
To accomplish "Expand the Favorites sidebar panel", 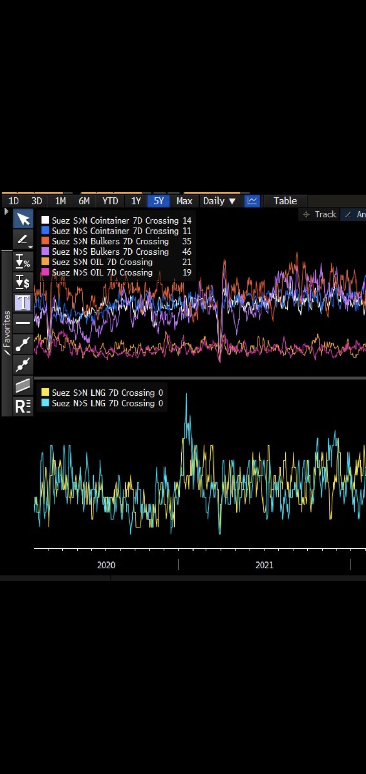I will tap(7, 333).
